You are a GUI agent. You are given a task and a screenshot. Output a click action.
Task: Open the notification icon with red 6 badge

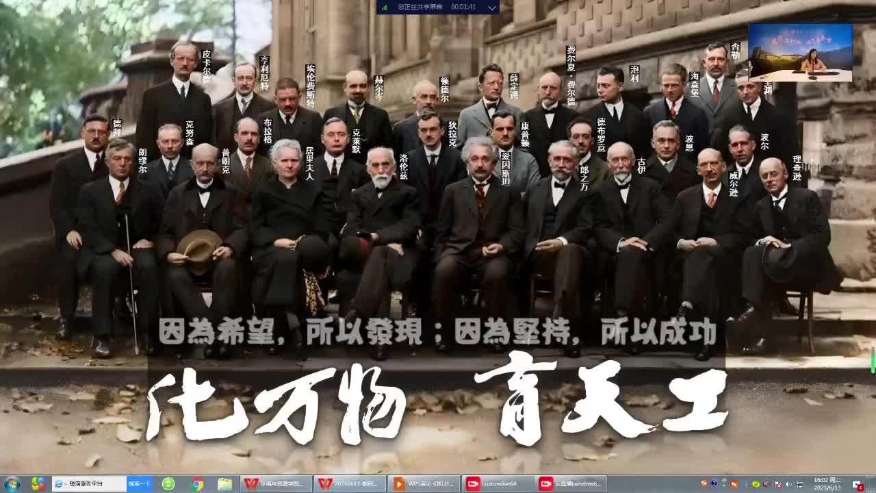point(858,485)
